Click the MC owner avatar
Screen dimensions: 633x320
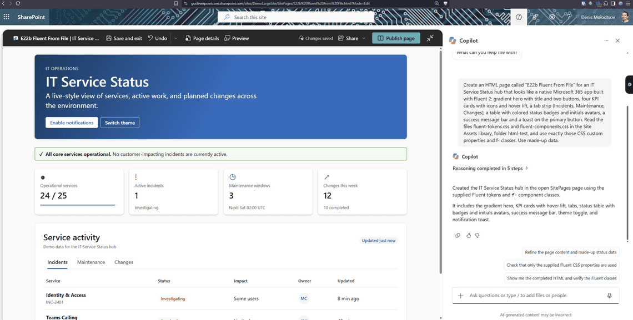click(x=304, y=298)
